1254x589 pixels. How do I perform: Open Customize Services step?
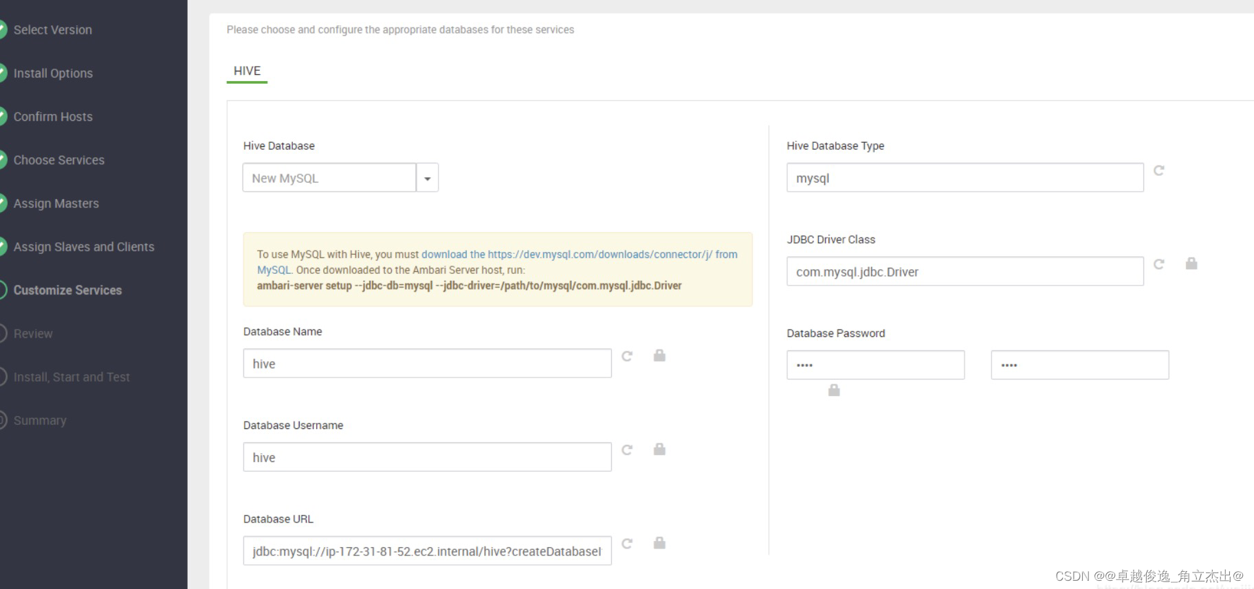point(67,290)
